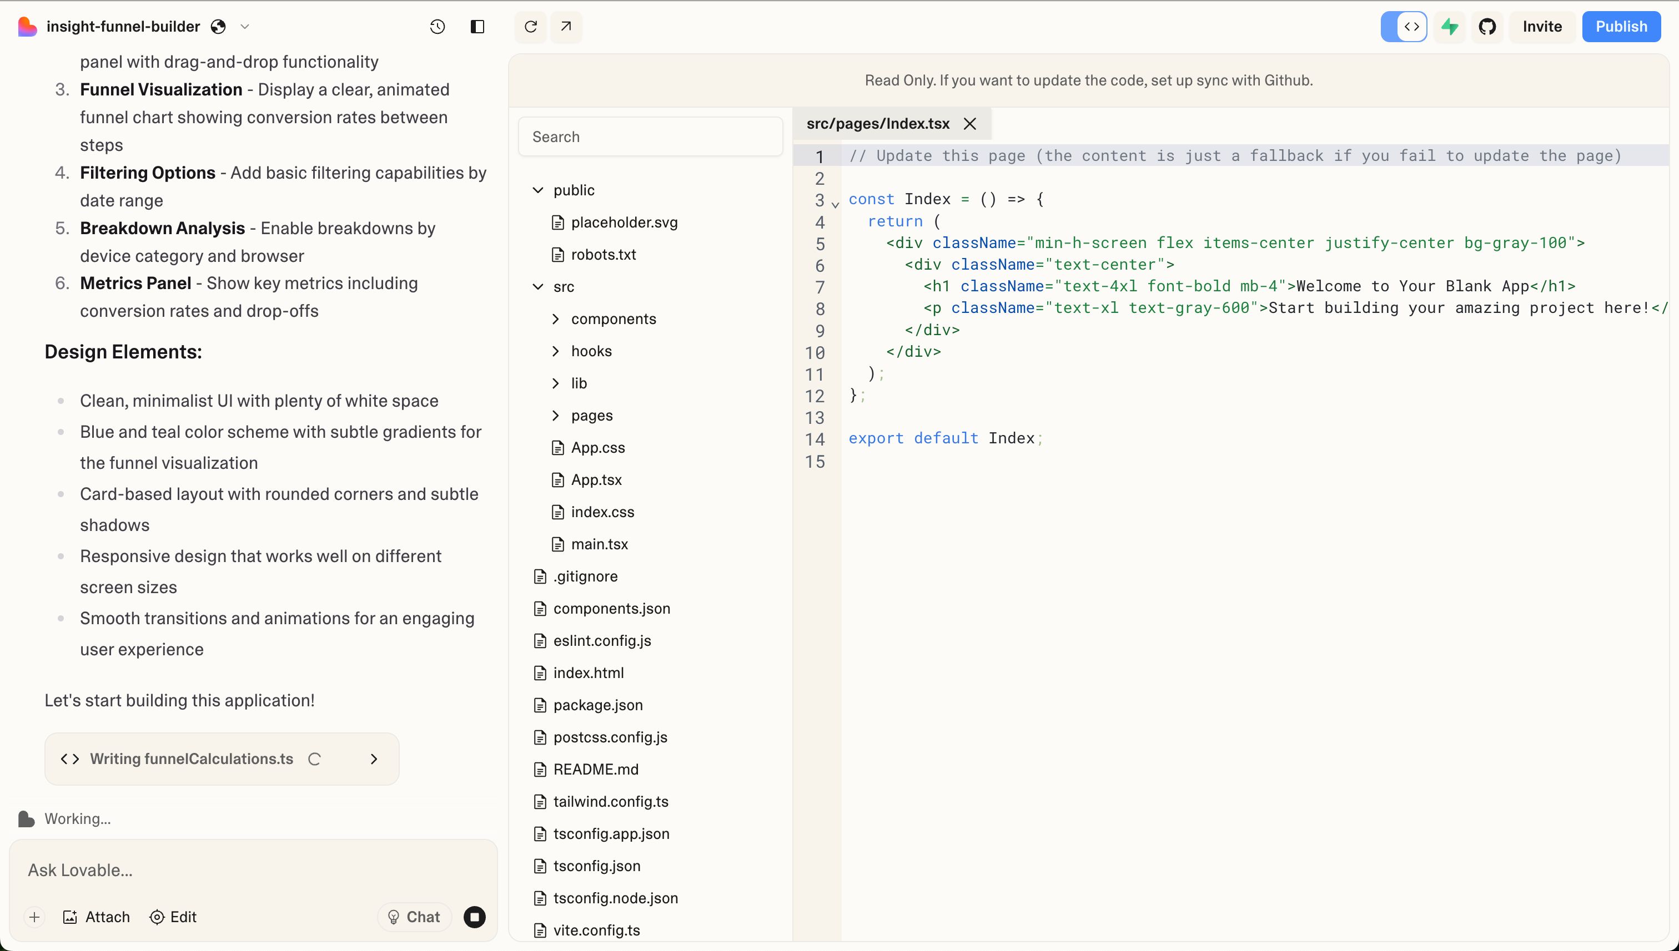Click the 'export default Index' code line
Image resolution: width=1679 pixels, height=951 pixels.
[946, 438]
